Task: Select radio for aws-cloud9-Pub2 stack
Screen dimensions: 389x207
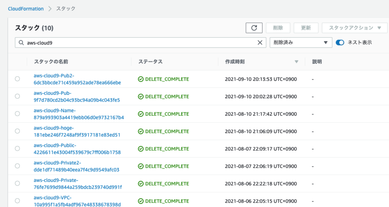Action: click(17, 79)
